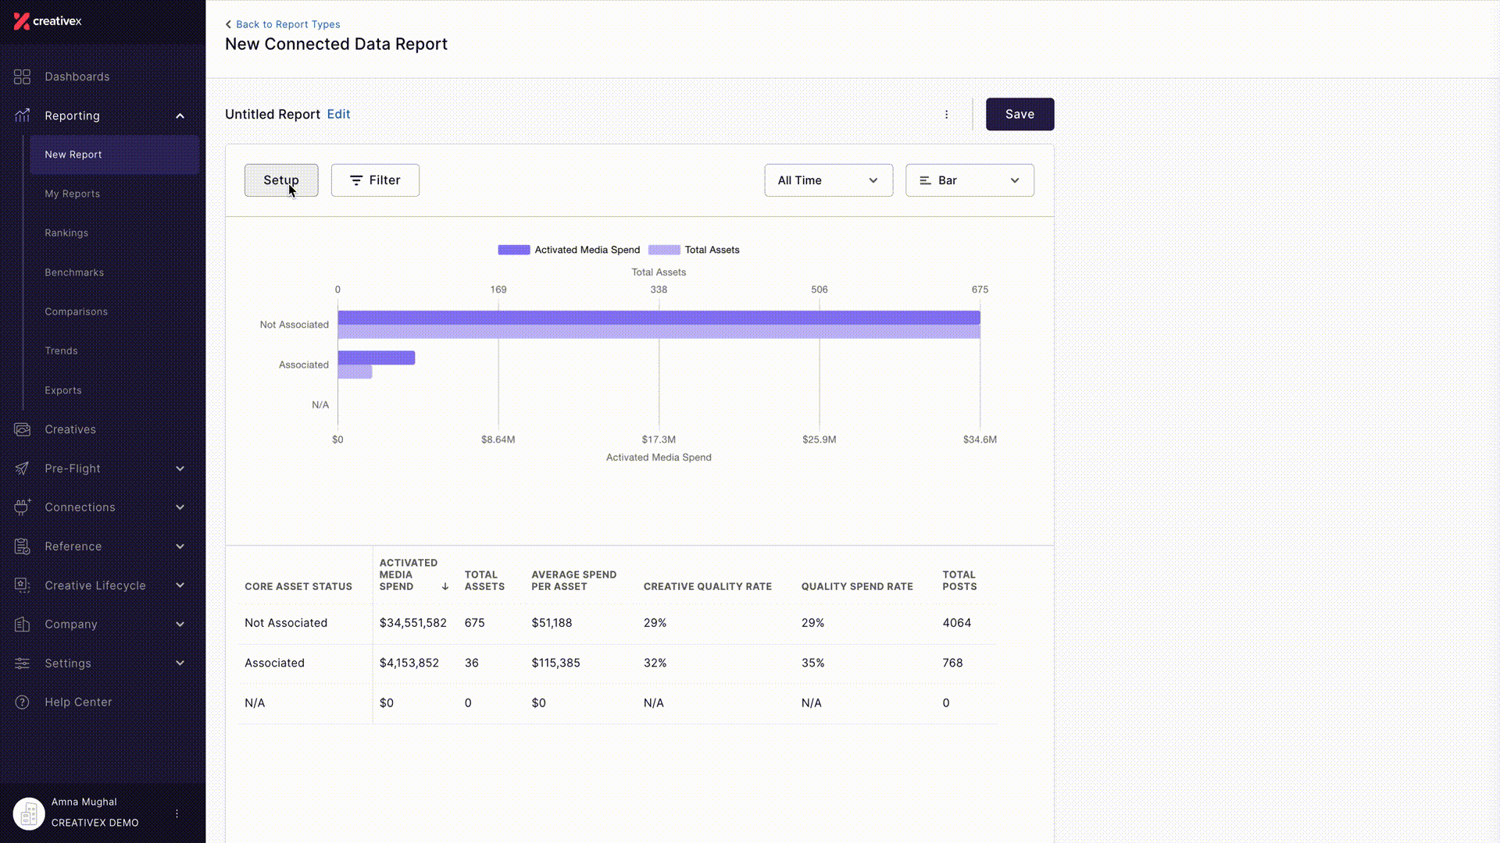Expand the Creative Lifecycle menu
Screen dimensions: 1500x843
(180, 585)
